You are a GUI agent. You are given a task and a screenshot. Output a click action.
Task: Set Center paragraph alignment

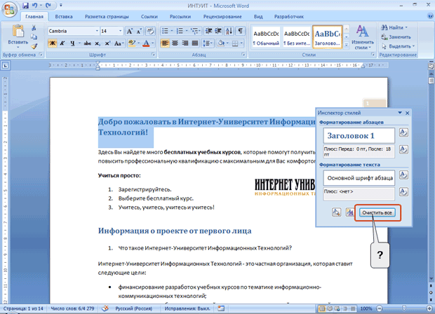tap(175, 43)
